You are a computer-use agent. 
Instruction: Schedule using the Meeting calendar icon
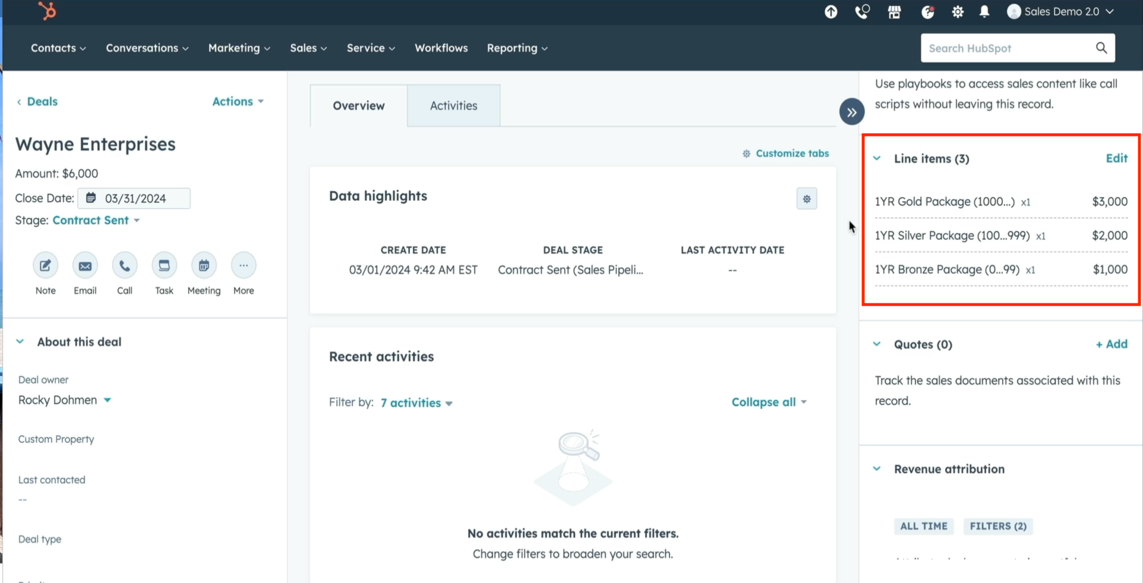(204, 265)
